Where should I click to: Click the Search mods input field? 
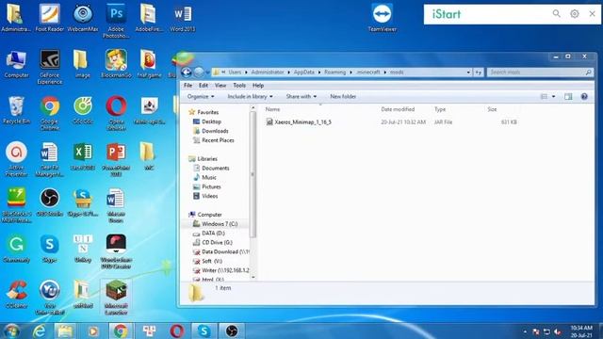pyautogui.click(x=540, y=73)
